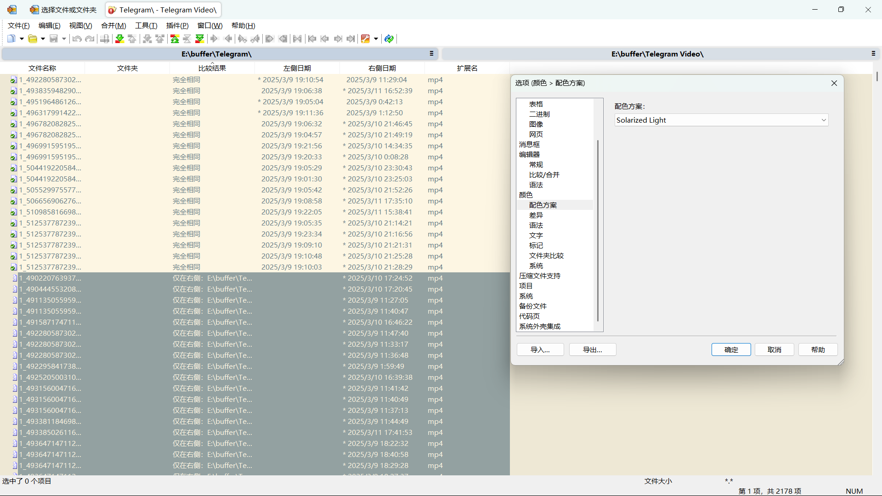
Task: Save the comparison with the save icon
Action: click(x=53, y=39)
